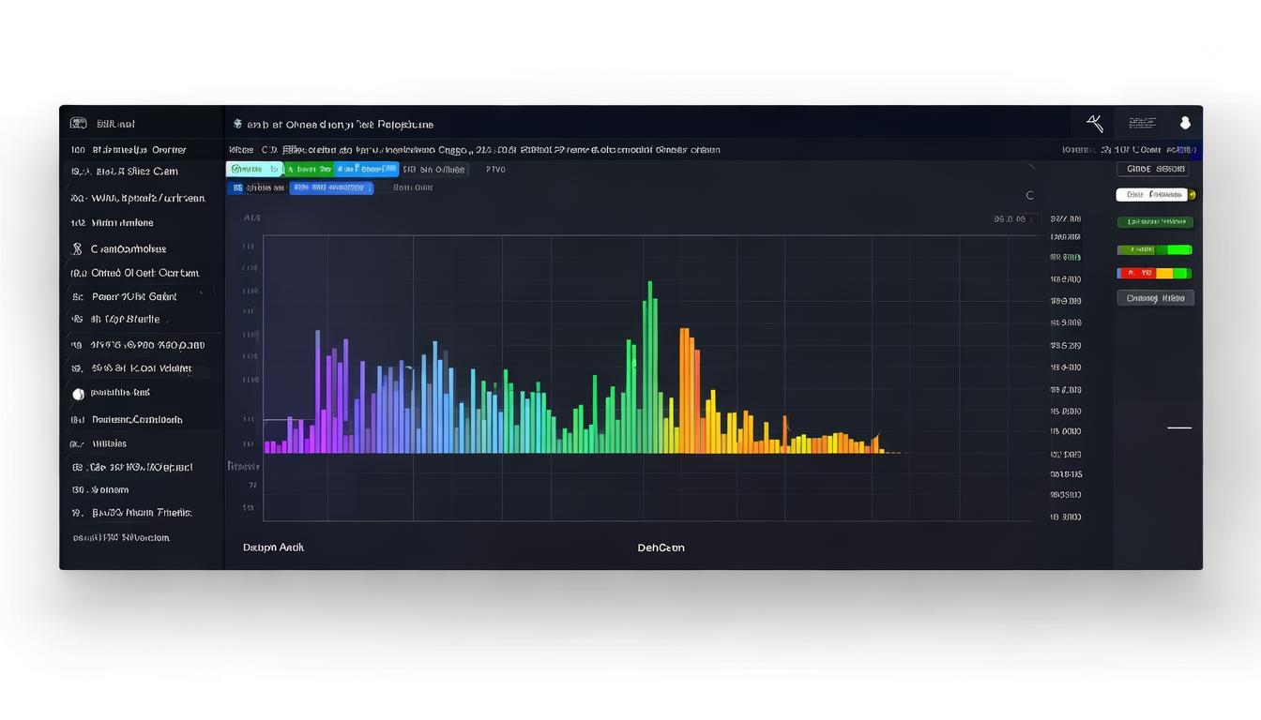
Task: Click the yellow dot beside the white field
Action: [1192, 195]
